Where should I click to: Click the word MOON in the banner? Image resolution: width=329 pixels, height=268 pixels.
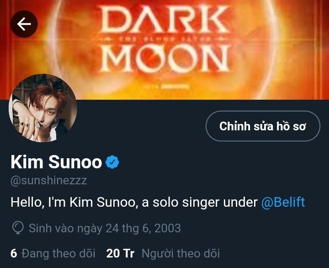[164, 59]
